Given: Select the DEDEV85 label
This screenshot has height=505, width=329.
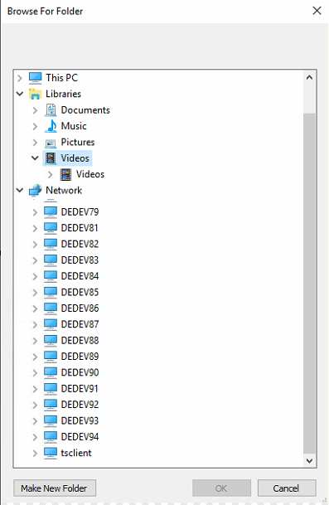Looking at the screenshot, I should [x=80, y=293].
